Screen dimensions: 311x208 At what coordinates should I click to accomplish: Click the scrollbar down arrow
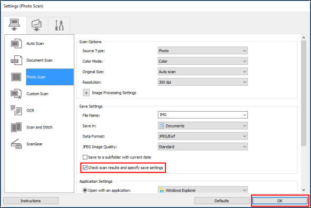304,190
